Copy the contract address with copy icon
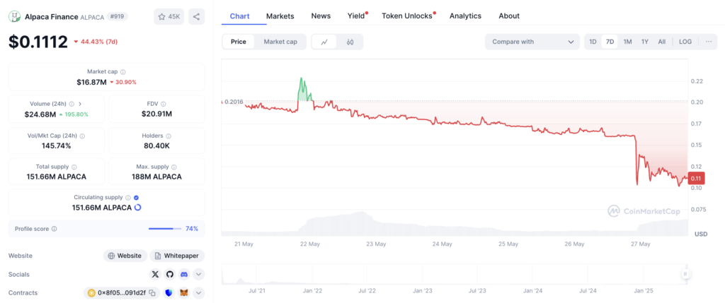Viewport: 725px width, 303px height. [x=152, y=293]
